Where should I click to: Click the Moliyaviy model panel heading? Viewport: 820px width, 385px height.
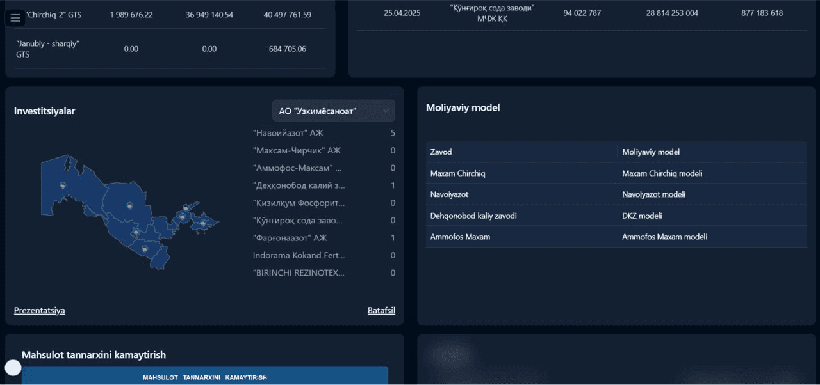pos(463,107)
